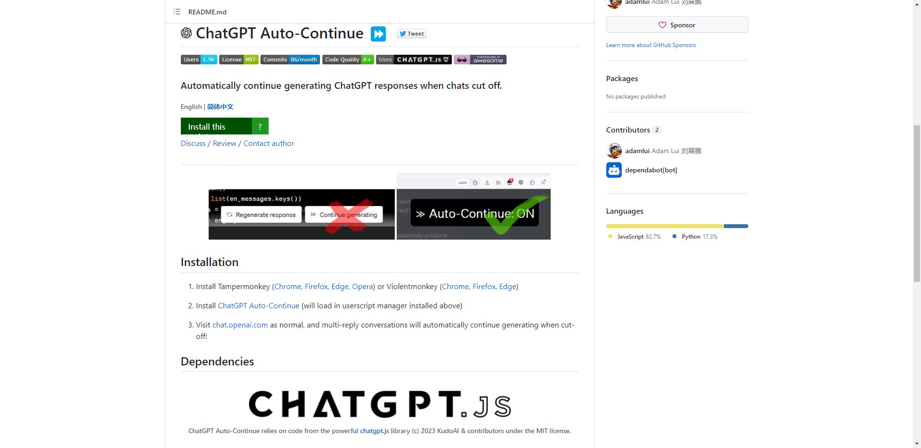Open Violentmonkey Edge link
921x448 pixels.
tap(508, 286)
